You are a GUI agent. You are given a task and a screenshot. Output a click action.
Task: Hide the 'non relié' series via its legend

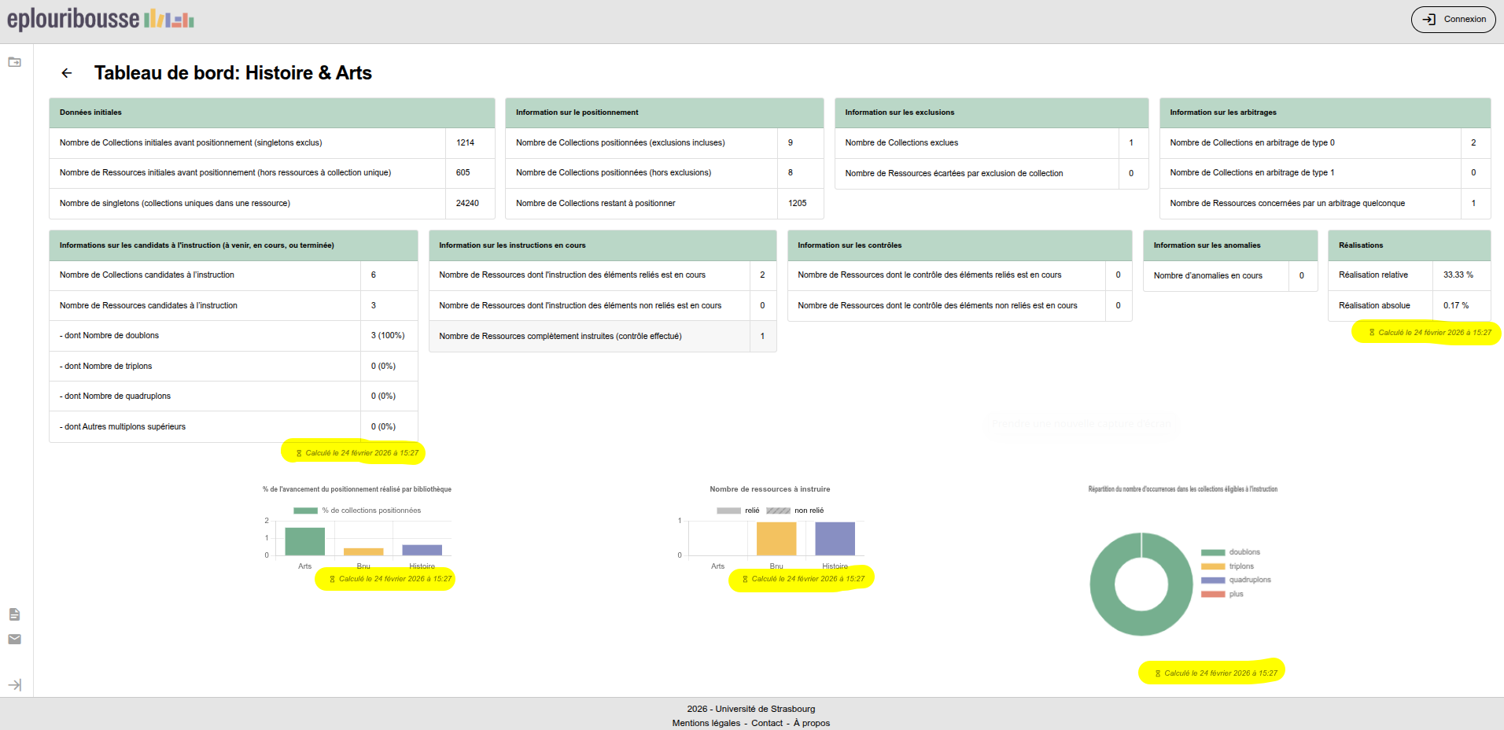(x=795, y=511)
